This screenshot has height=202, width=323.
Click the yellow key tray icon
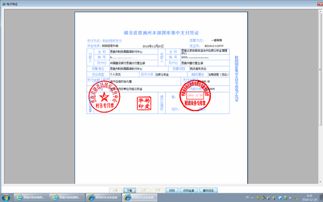258,198
